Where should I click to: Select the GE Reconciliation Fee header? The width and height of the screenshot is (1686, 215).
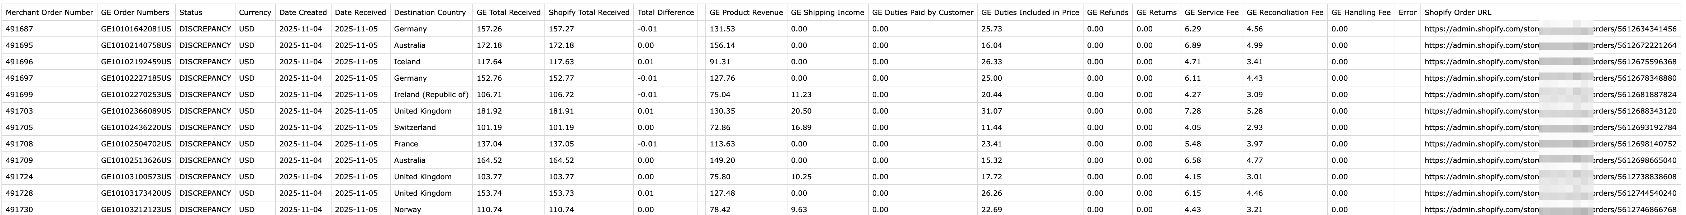pyautogui.click(x=1285, y=12)
